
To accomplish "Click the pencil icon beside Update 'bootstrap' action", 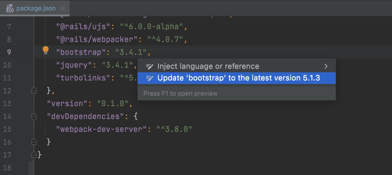I will [149, 78].
